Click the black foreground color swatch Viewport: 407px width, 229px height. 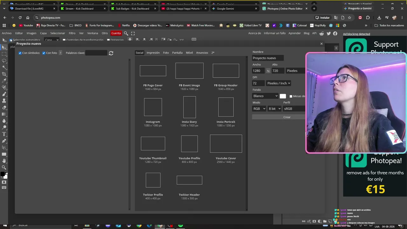click(x=3, y=174)
